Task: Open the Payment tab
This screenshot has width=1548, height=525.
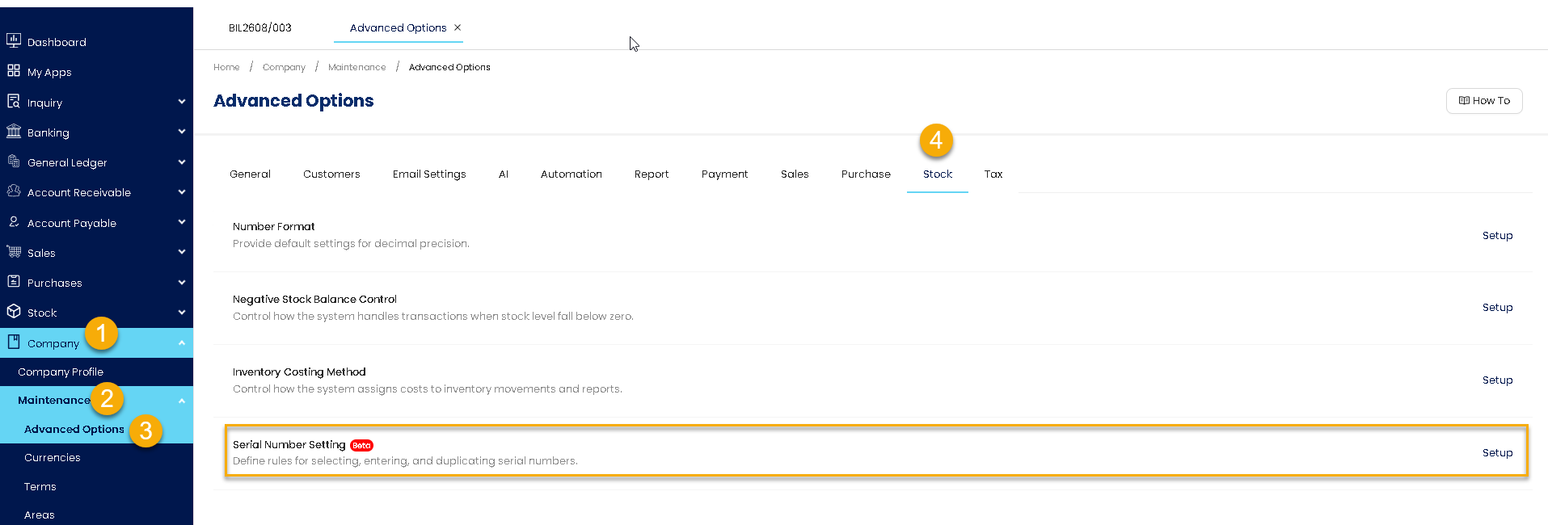Action: pos(724,174)
